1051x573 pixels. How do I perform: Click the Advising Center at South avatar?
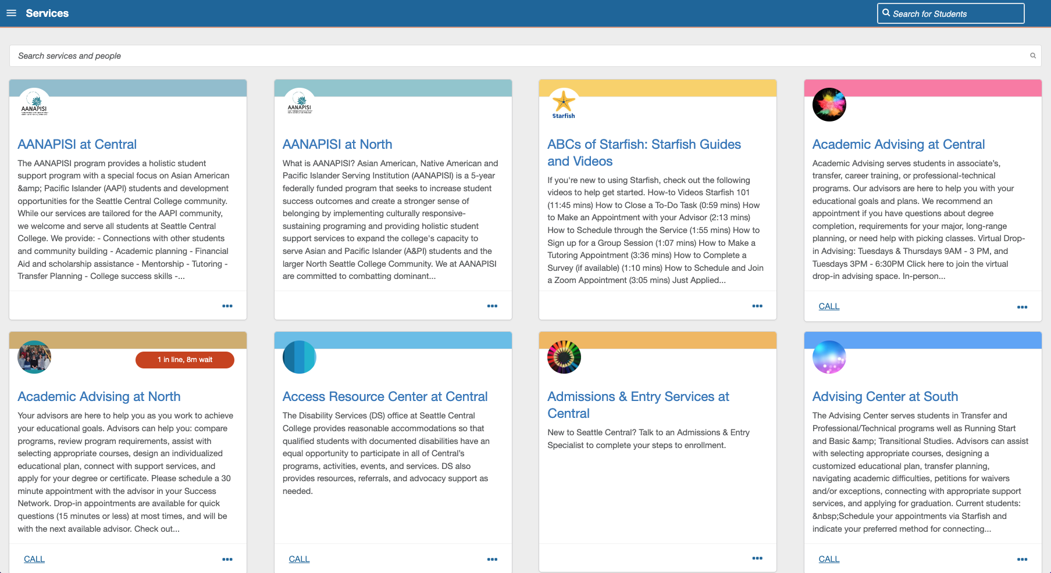point(829,357)
